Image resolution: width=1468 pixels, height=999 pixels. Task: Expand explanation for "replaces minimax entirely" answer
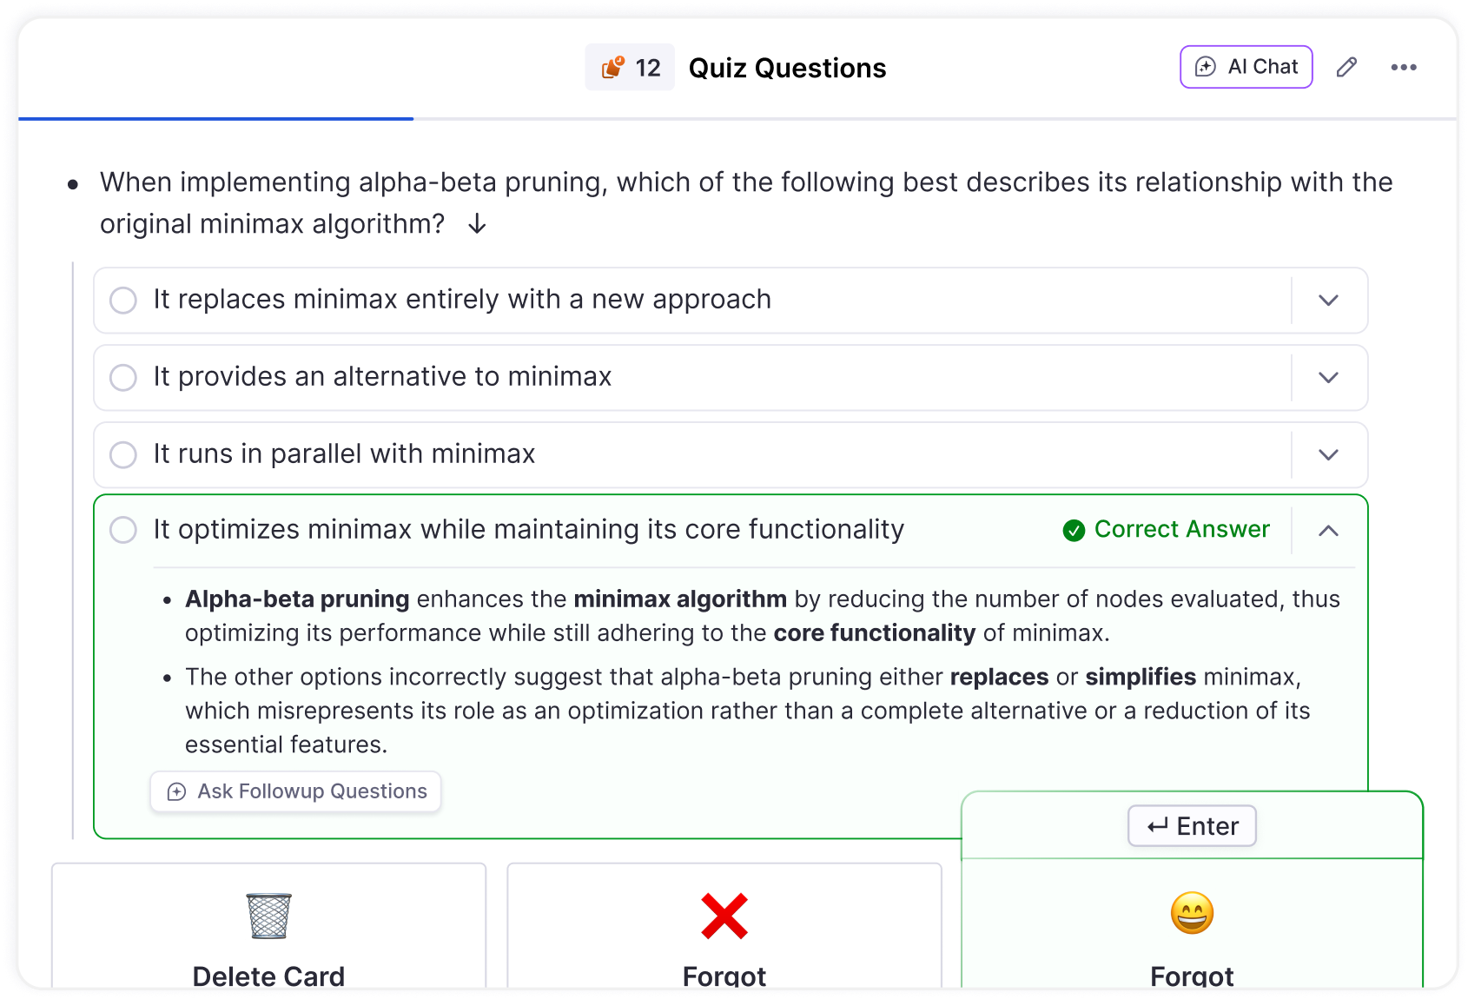(1328, 301)
